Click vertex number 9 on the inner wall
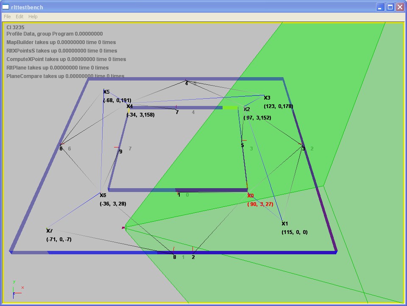 point(120,151)
